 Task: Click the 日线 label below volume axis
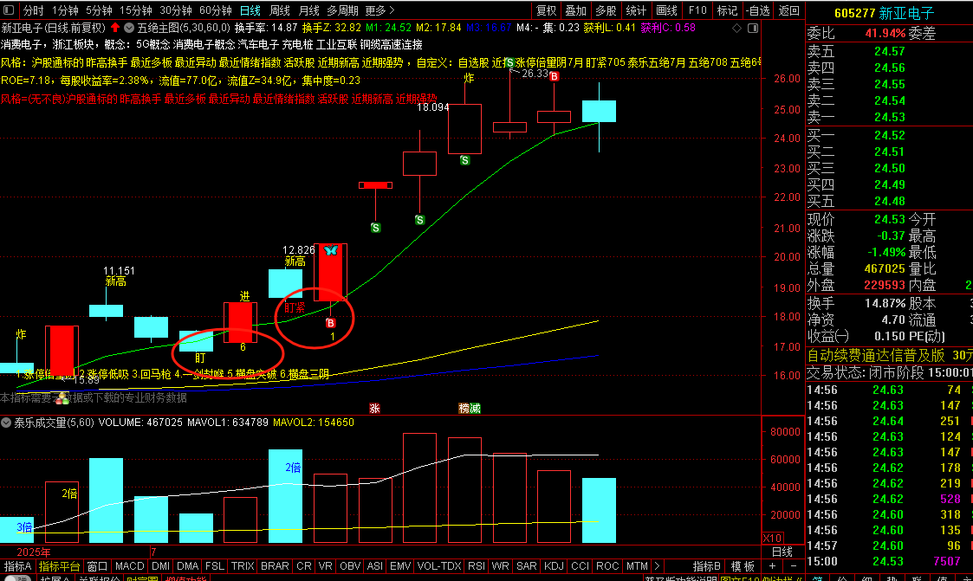(782, 552)
